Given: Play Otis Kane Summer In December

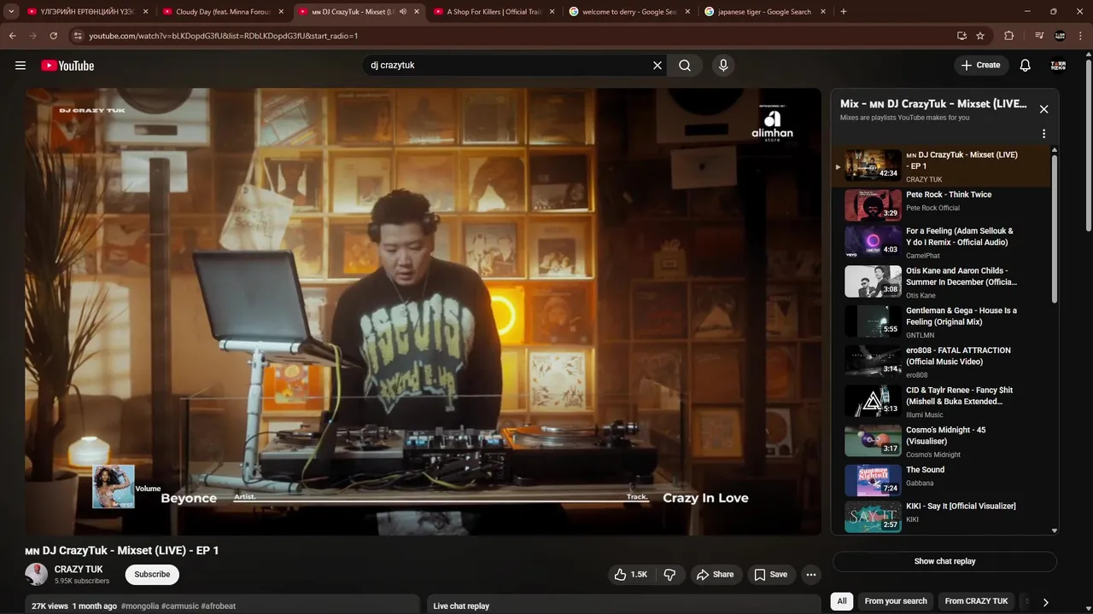Looking at the screenshot, I should click(x=941, y=282).
